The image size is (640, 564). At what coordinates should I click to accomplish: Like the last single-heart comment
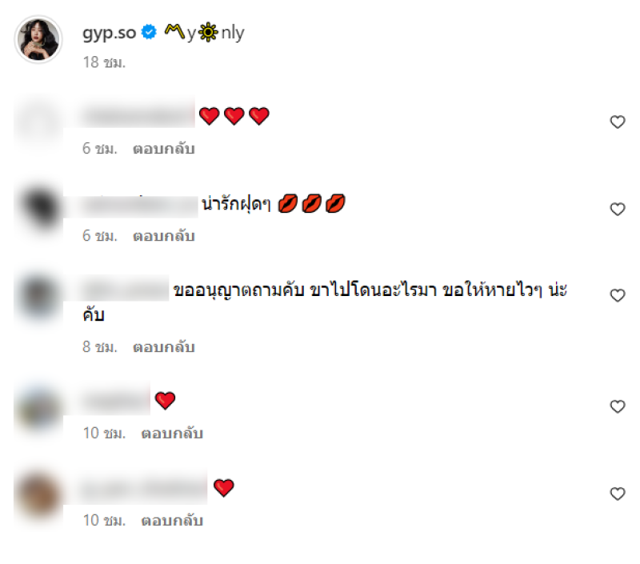click(x=617, y=494)
